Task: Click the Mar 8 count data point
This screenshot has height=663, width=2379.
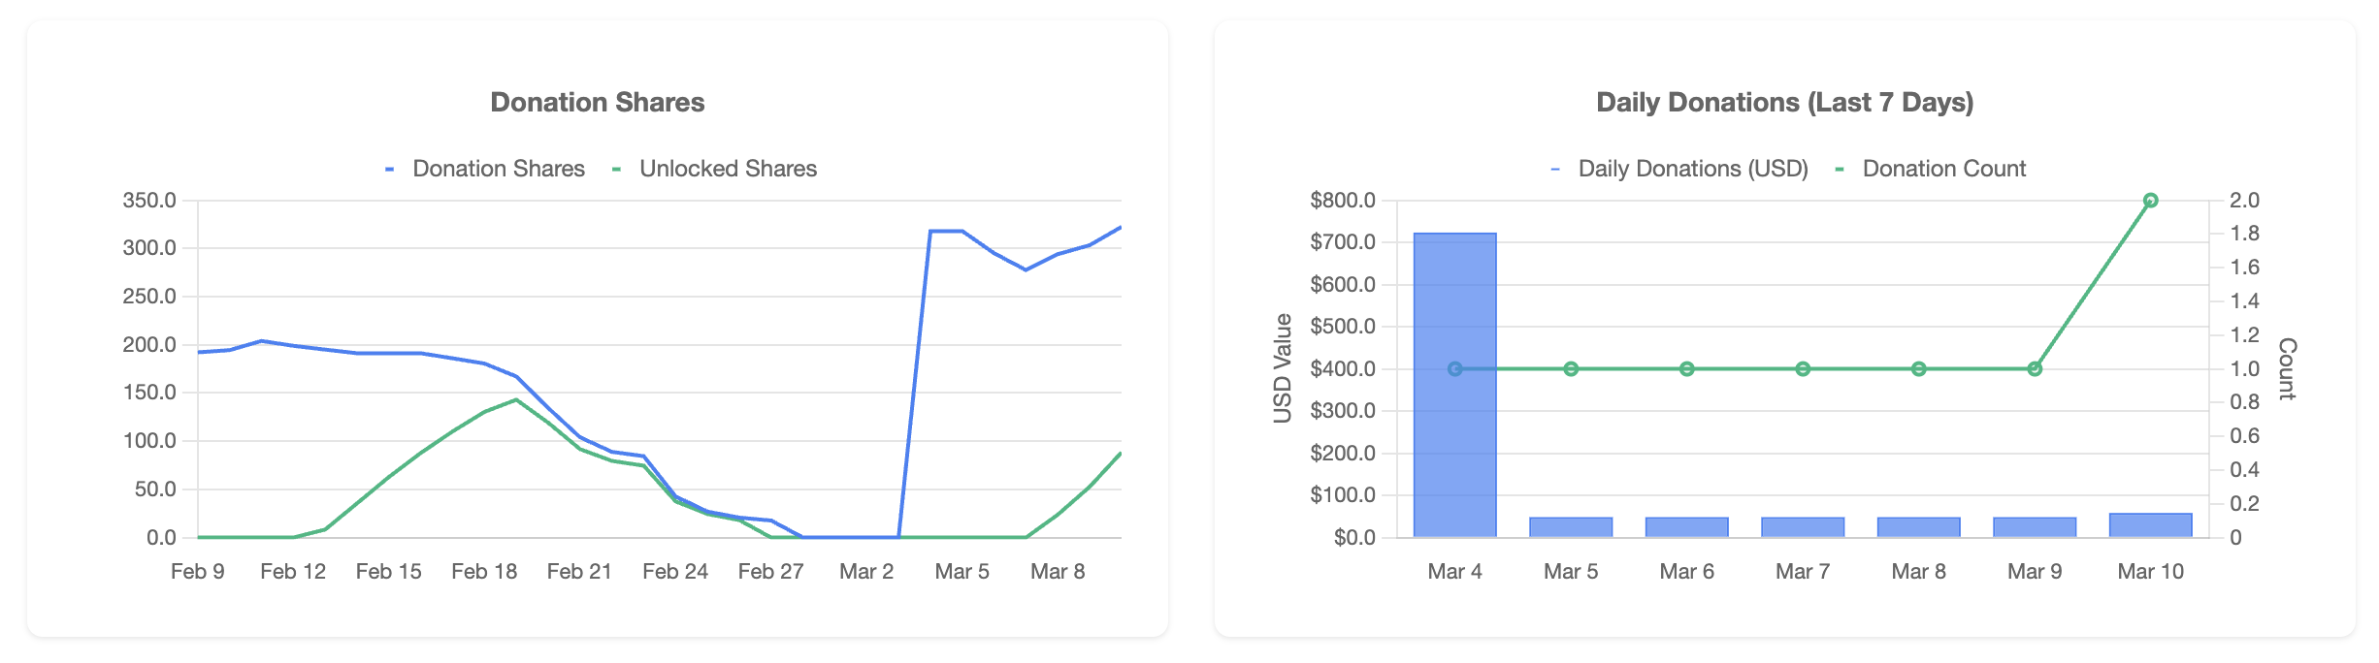Action: pos(1918,369)
